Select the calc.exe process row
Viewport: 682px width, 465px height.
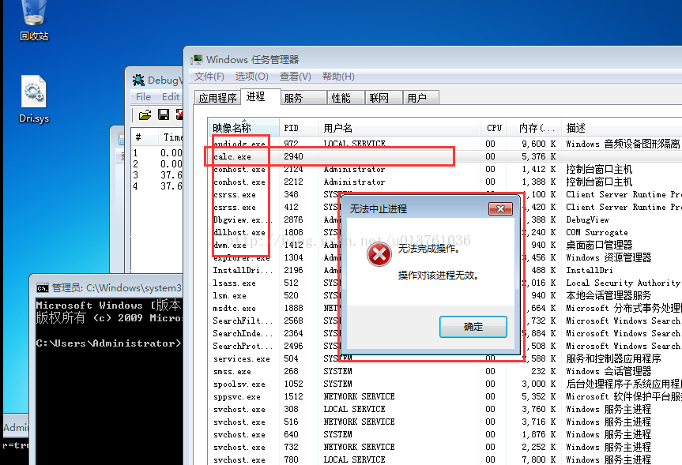coord(444,156)
